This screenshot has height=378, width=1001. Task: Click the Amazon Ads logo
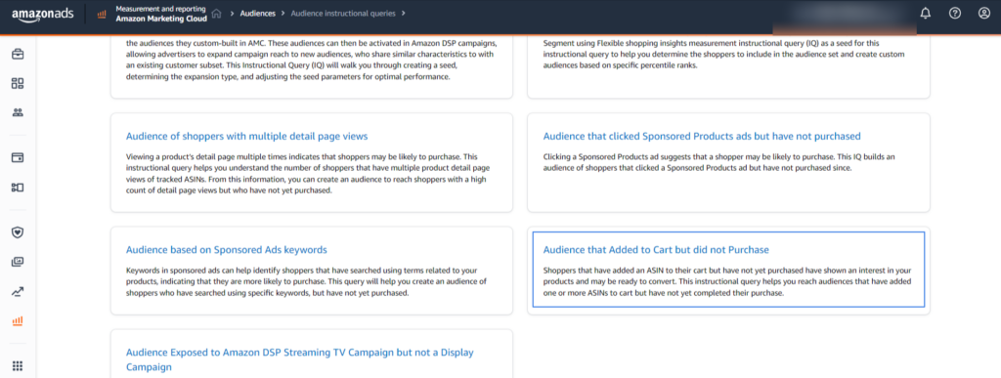coord(42,14)
